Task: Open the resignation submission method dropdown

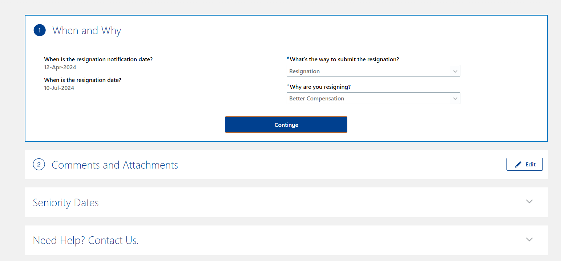Action: pyautogui.click(x=373, y=71)
